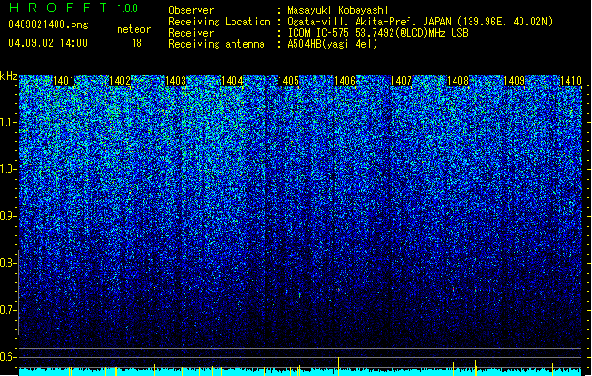Screen dimensions: 592x376
Task: Click the 1404 time marker
Action: (x=232, y=81)
